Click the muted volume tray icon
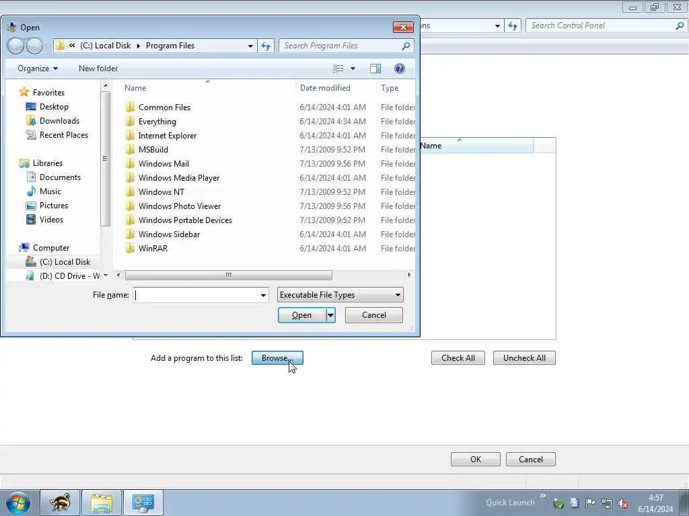The height and width of the screenshot is (516, 689). pyautogui.click(x=622, y=503)
